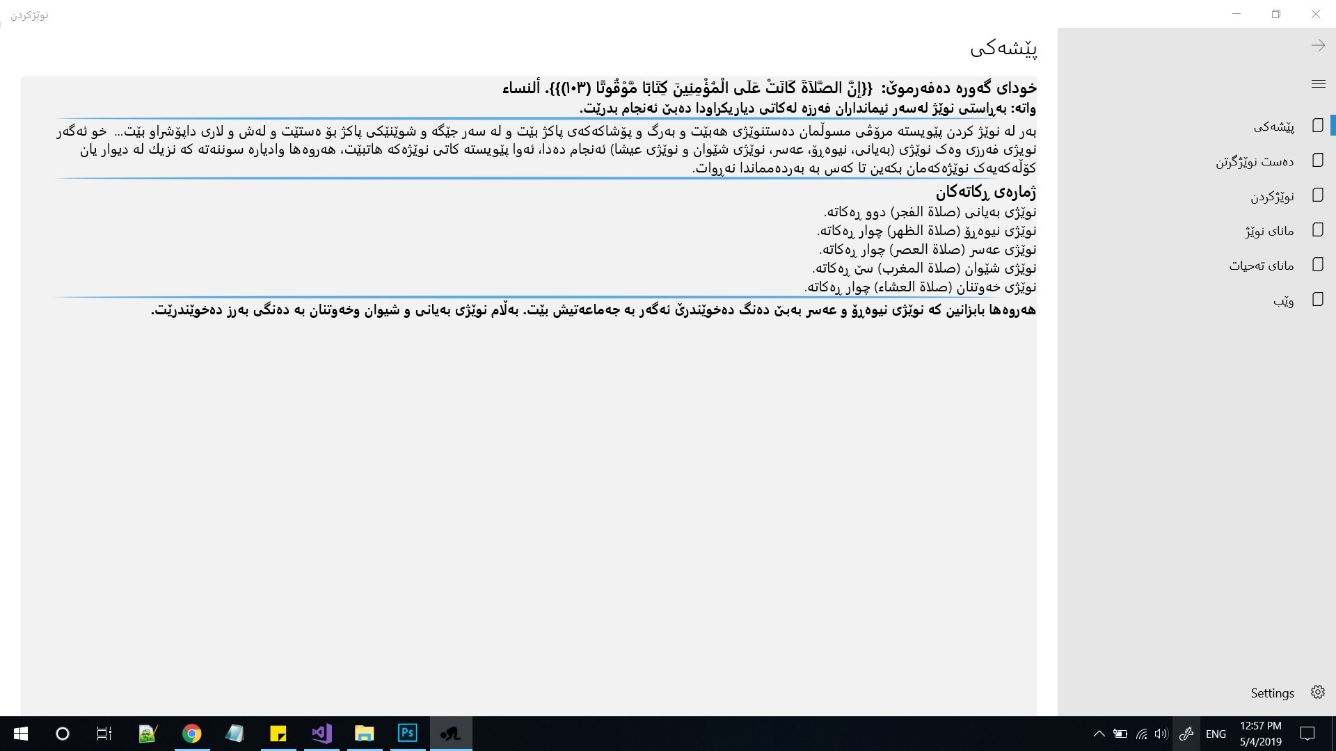This screenshot has height=751, width=1336.
Task: Open the پێشەکی navigation item
Action: tap(1273, 127)
